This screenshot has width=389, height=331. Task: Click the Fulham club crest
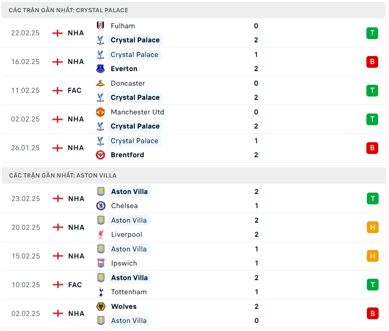click(x=100, y=26)
